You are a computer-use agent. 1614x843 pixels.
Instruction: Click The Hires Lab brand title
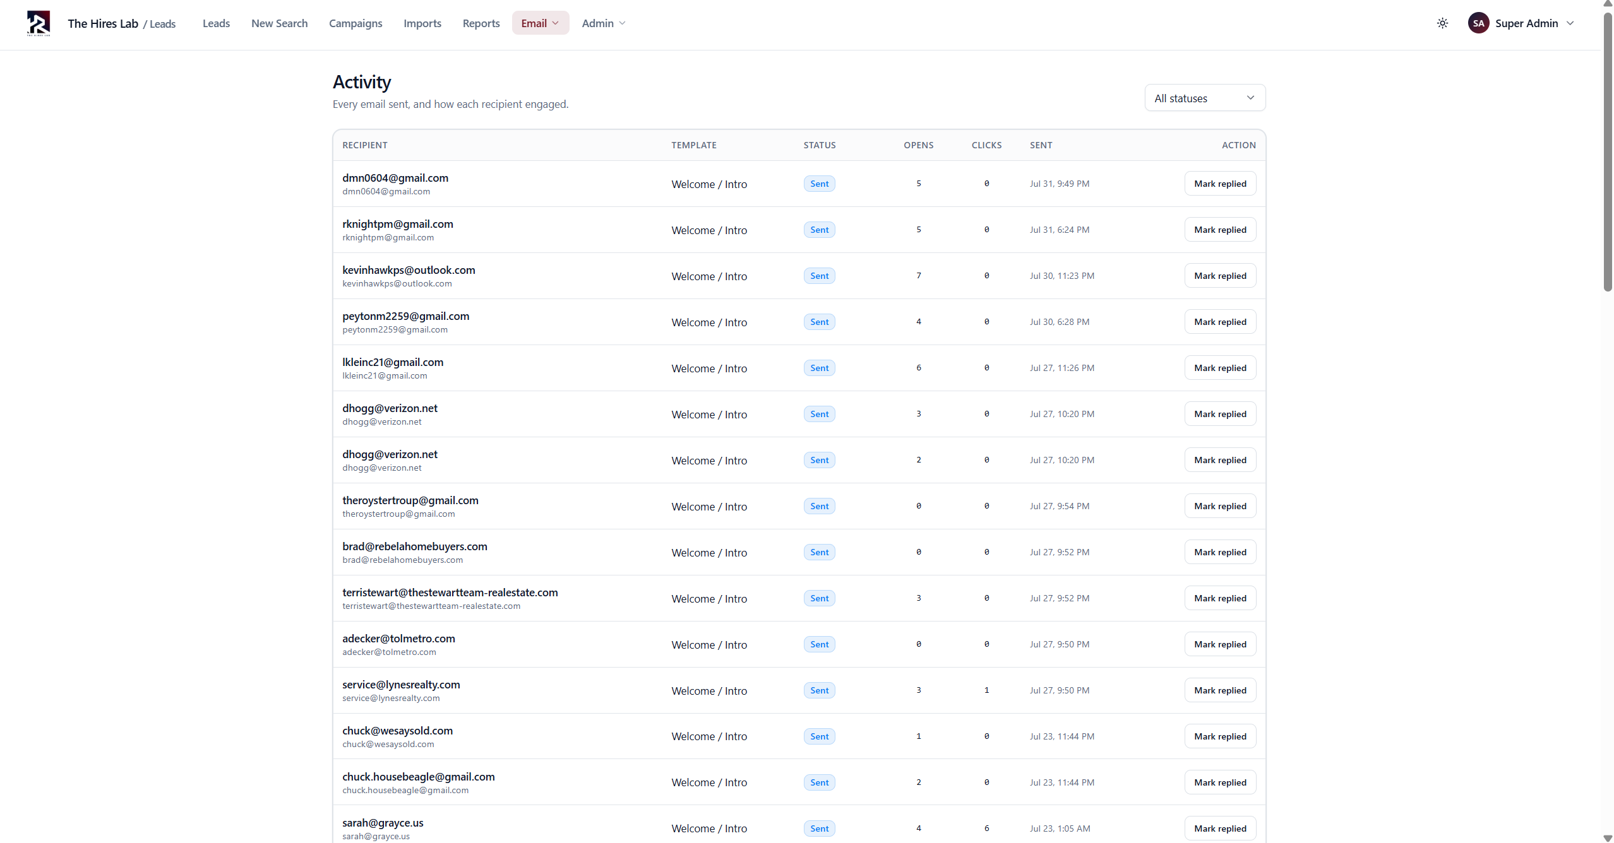[103, 23]
